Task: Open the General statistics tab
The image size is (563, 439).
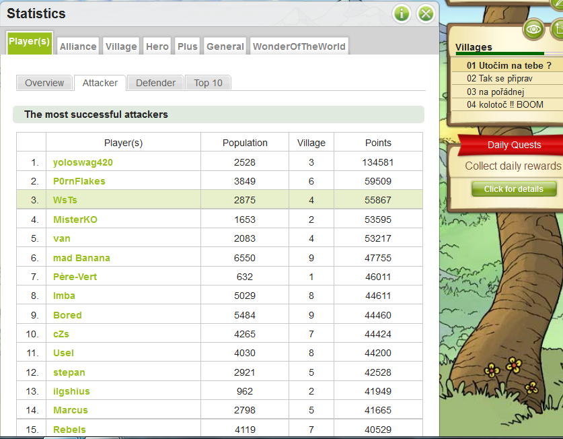Action: [x=225, y=46]
